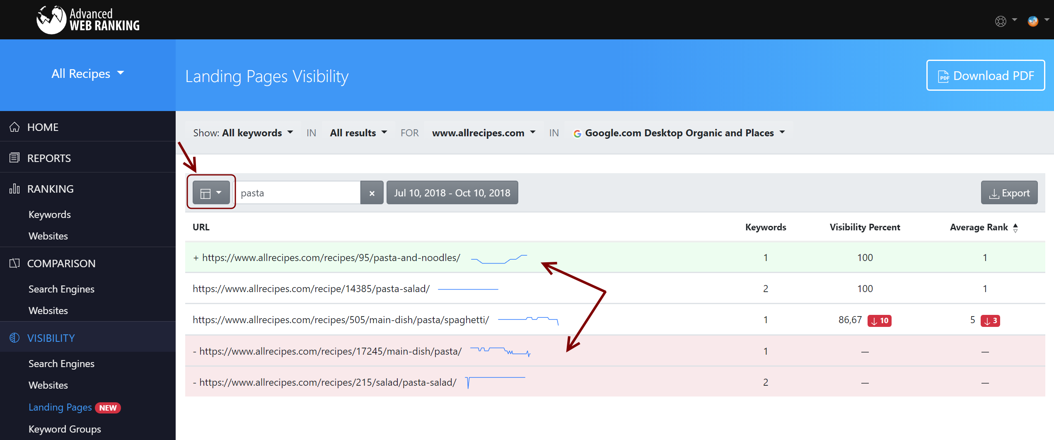Choose website from www.allrecipes.com dropdown

[x=483, y=133]
